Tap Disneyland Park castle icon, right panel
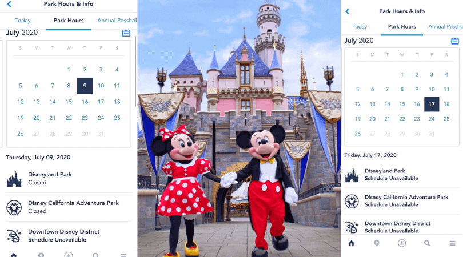This screenshot has height=257, width=463. 352,175
